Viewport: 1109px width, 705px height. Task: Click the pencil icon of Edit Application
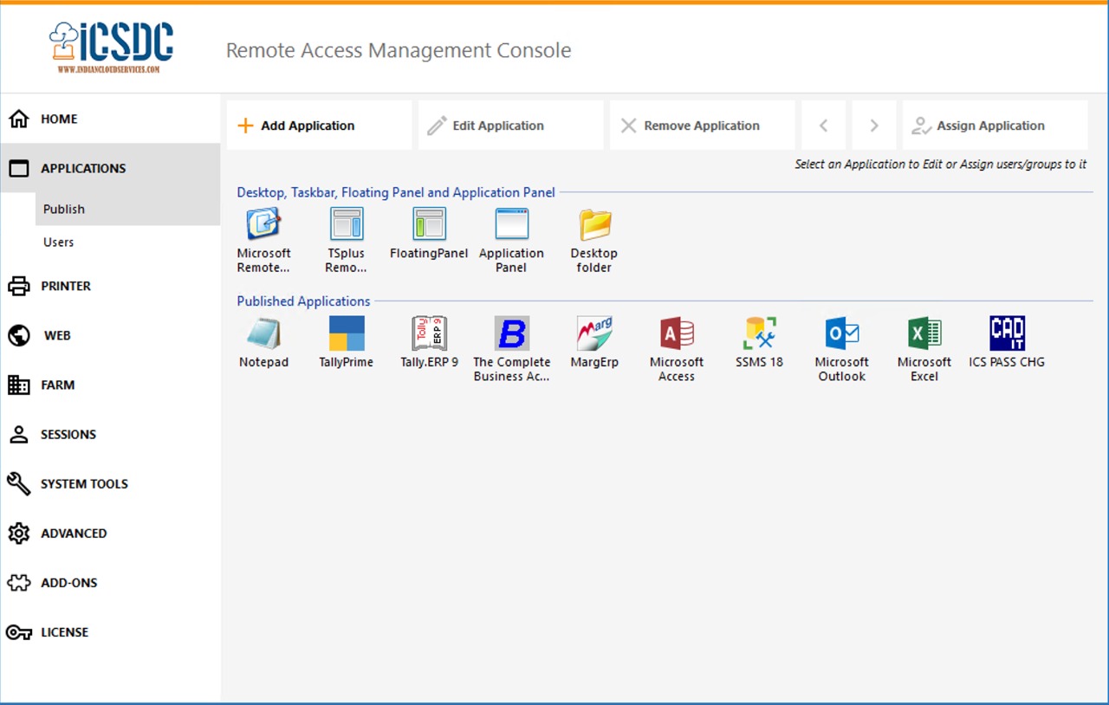[438, 126]
